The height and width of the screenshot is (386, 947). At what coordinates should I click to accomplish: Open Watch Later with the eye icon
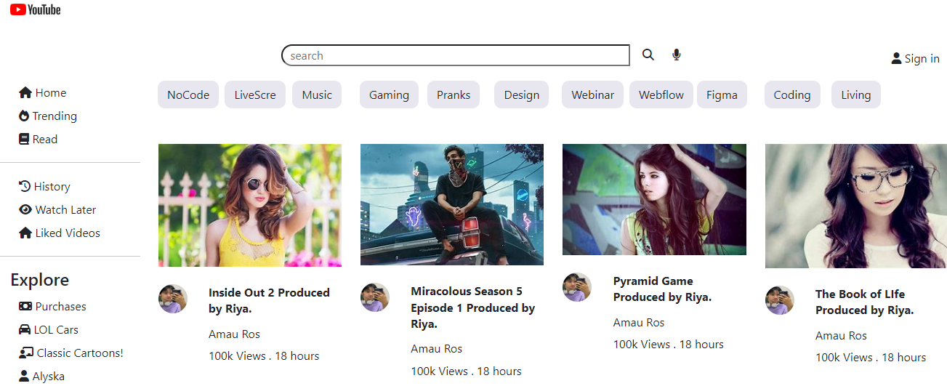coord(57,210)
